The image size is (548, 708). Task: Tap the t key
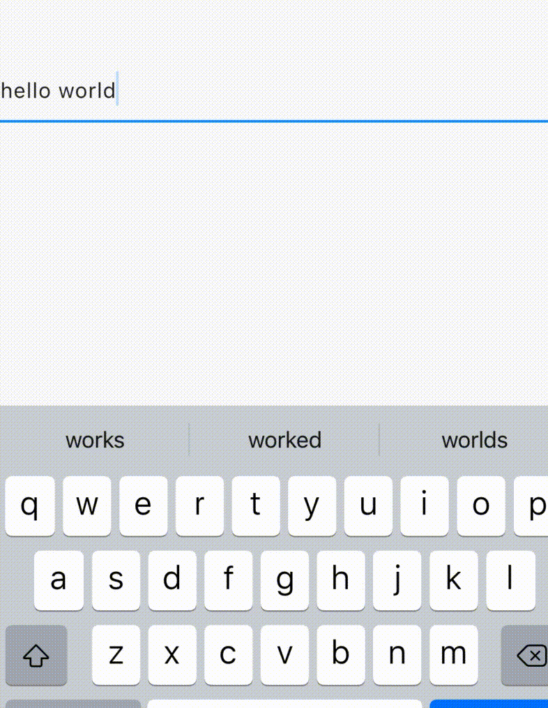coord(256,506)
